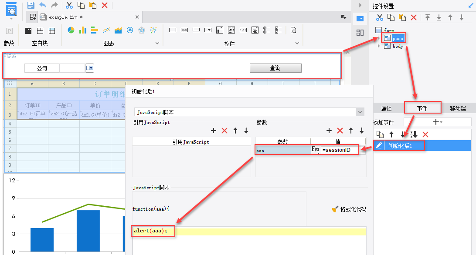Edit the =sessionID value field
Image resolution: width=476 pixels, height=255 pixels.
[340, 150]
